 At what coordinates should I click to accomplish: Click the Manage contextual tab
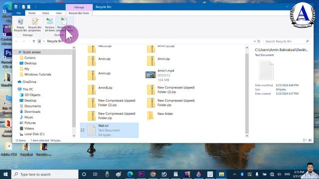click(x=79, y=7)
